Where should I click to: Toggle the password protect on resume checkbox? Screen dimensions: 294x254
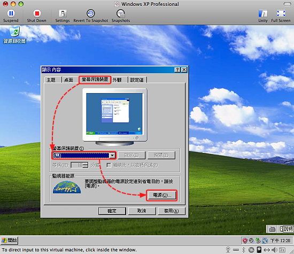click(x=109, y=165)
